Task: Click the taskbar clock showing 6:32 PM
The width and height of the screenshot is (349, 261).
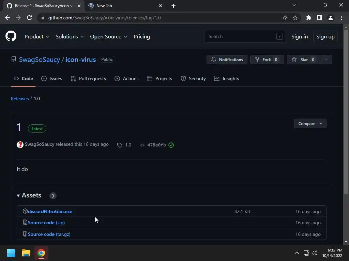Action: coord(332,253)
